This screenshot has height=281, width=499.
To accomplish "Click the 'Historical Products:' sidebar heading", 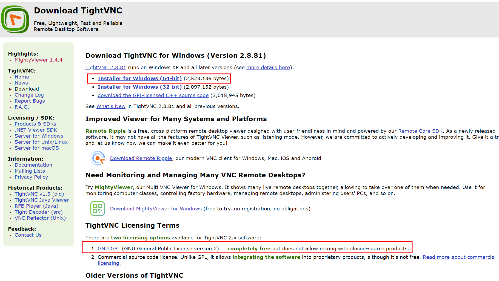I will pyautogui.click(x=35, y=188).
